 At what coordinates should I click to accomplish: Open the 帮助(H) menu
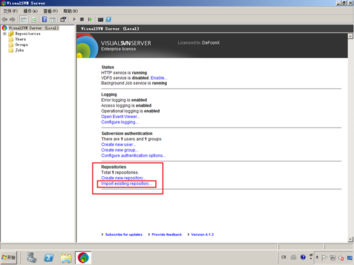point(70,11)
